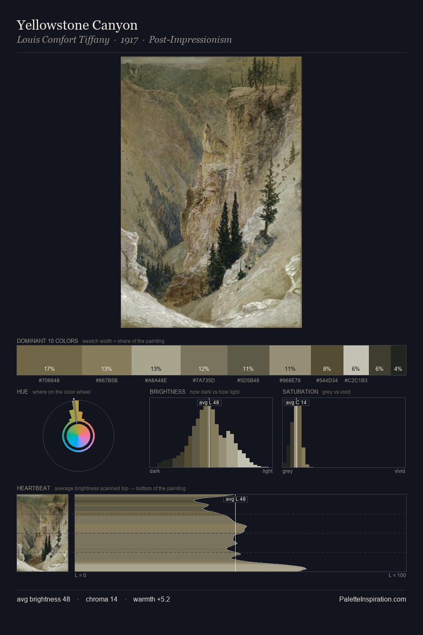Select the first 13% swatch #867B5B

107,360
